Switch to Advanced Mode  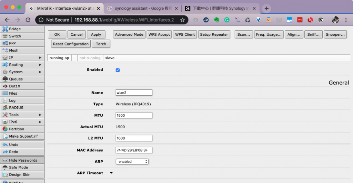(x=129, y=34)
